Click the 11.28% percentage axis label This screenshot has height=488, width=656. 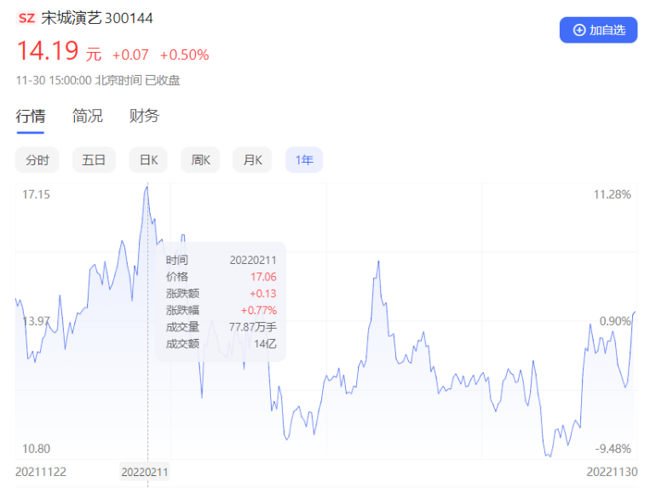(612, 194)
